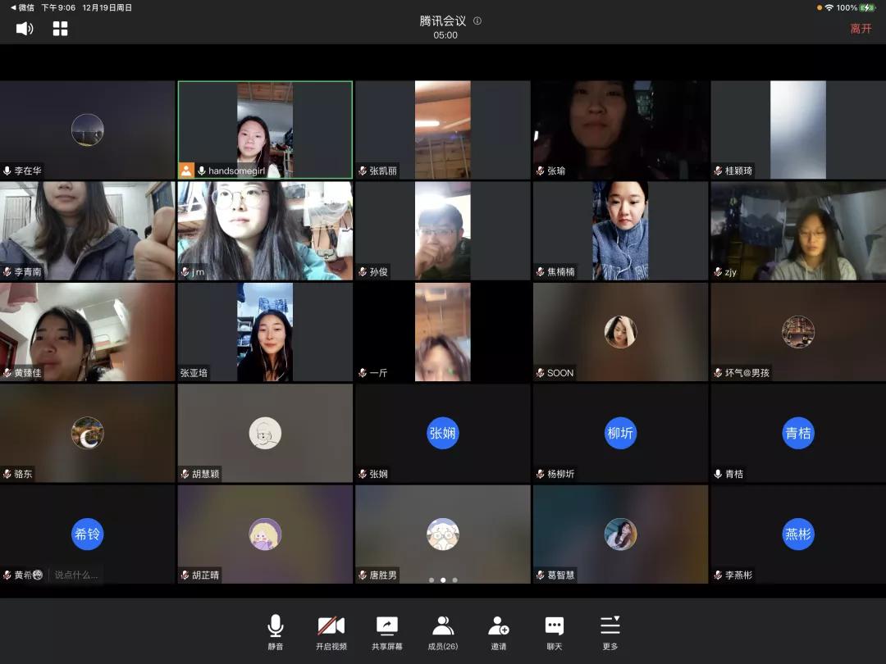Open members list 成员(26)
Screen dimensions: 886x664
point(443,632)
